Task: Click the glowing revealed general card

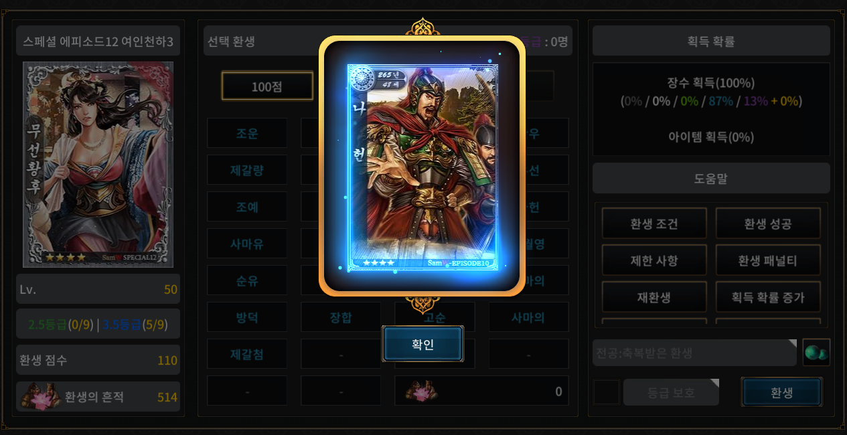Action: click(422, 167)
